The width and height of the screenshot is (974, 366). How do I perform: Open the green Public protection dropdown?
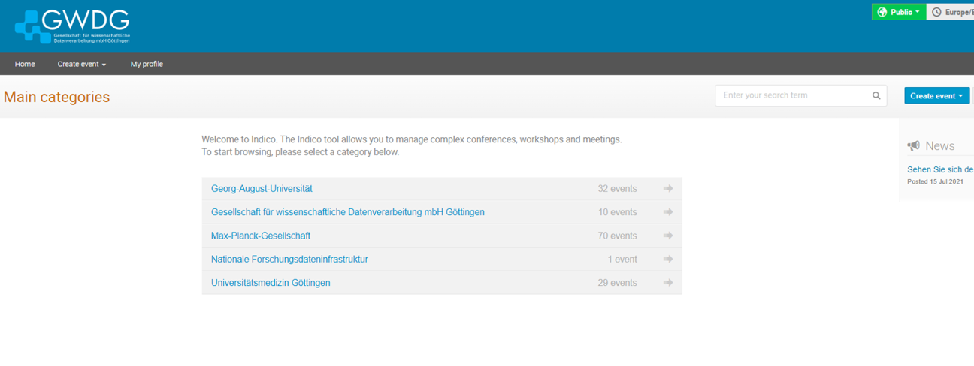898,12
